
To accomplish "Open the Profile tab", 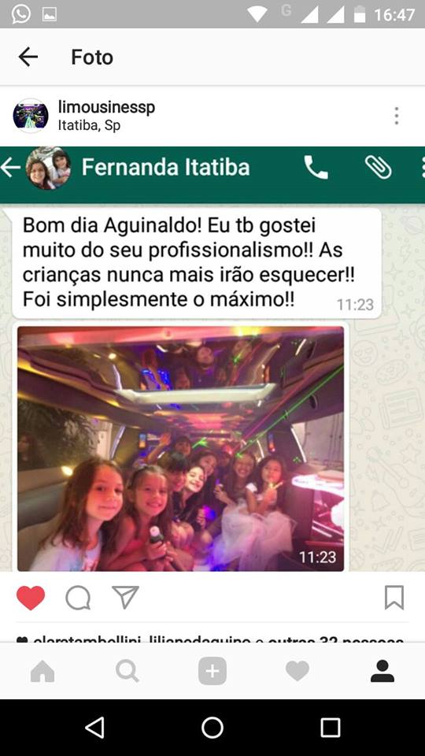I will click(382, 671).
